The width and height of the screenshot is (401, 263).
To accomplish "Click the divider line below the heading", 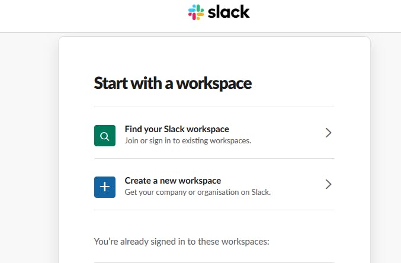I will 214,107.
